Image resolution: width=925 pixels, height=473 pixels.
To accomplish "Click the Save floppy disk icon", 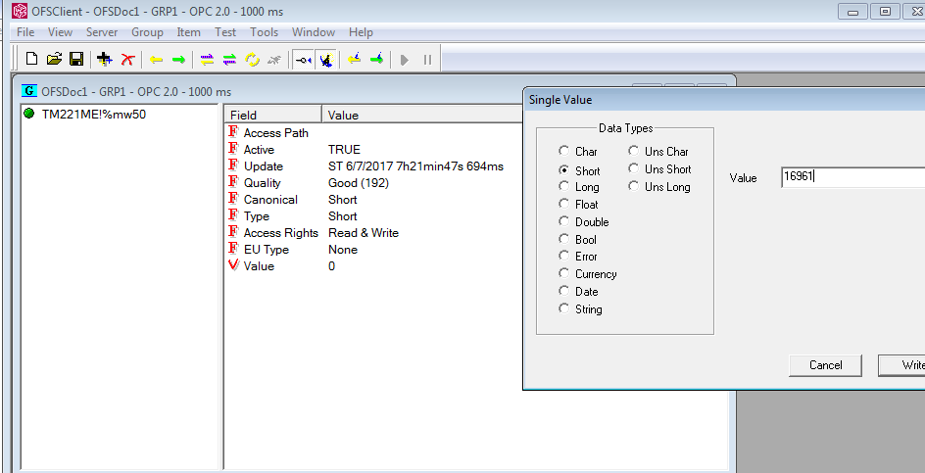I will [x=75, y=60].
